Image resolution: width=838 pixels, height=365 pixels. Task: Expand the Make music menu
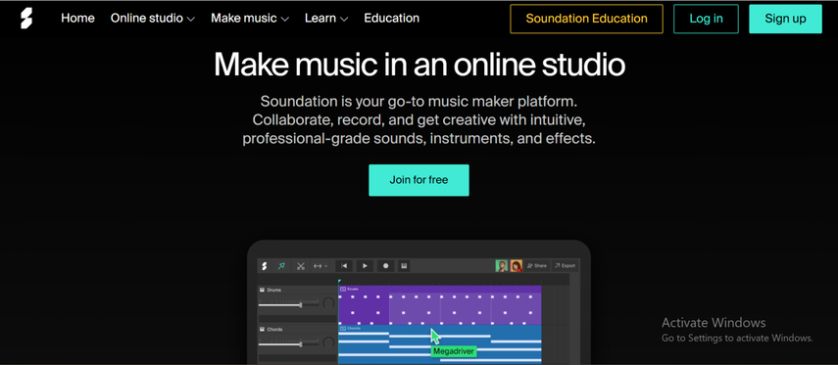pyautogui.click(x=250, y=19)
